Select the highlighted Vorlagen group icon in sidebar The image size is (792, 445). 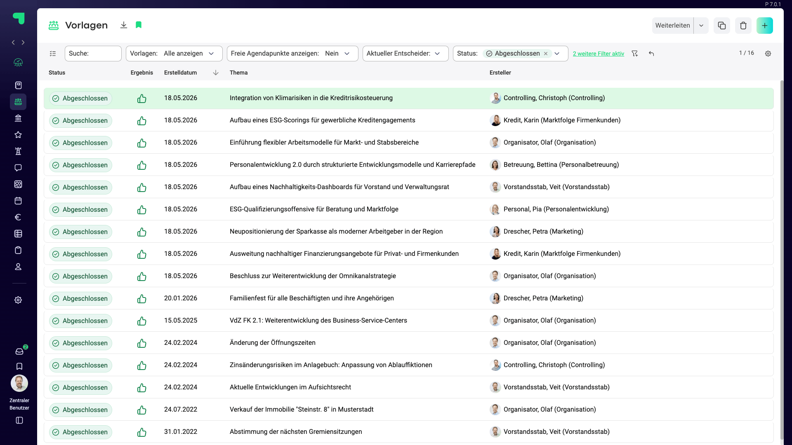tap(18, 102)
